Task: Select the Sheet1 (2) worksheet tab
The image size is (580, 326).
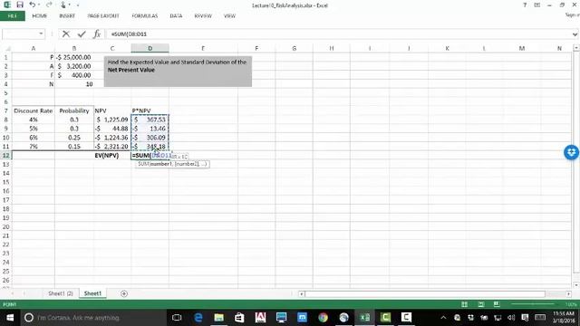Action: click(61, 293)
